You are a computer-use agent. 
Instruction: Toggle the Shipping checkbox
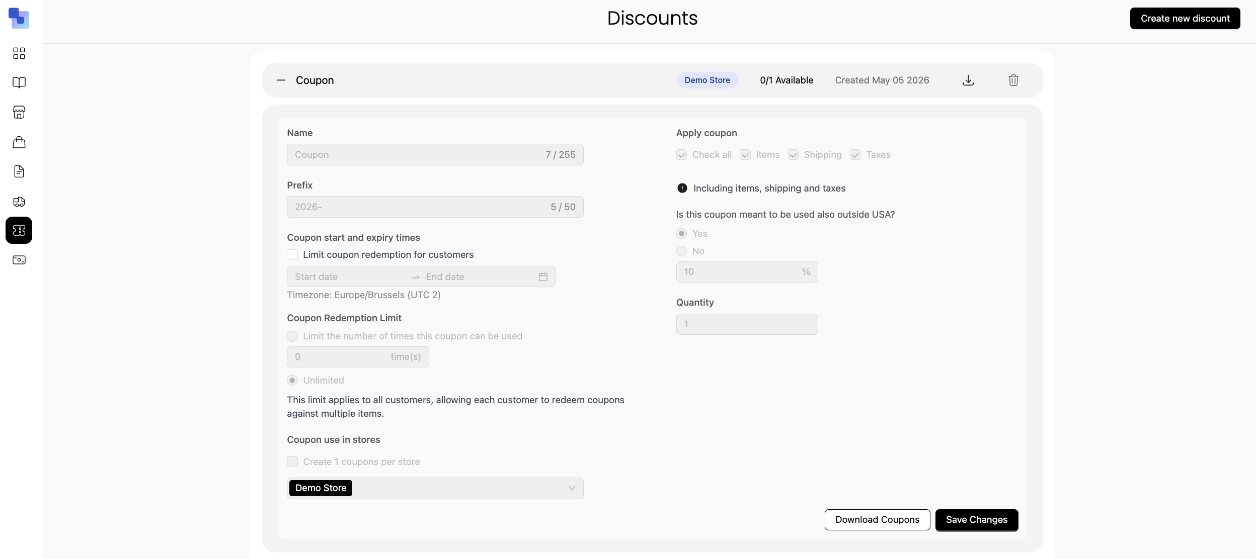pos(793,155)
